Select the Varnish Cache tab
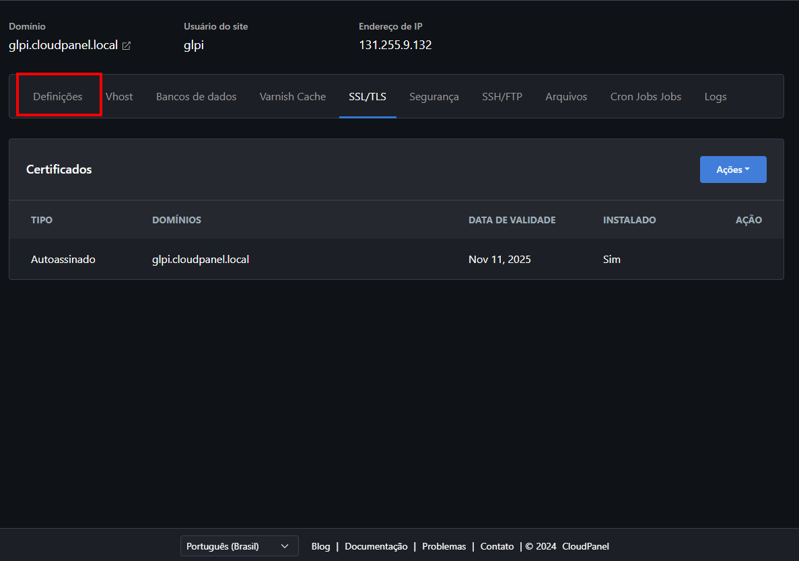 pos(292,96)
